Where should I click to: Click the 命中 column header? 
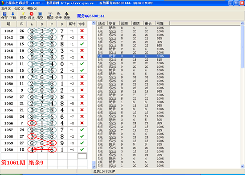click(82, 24)
